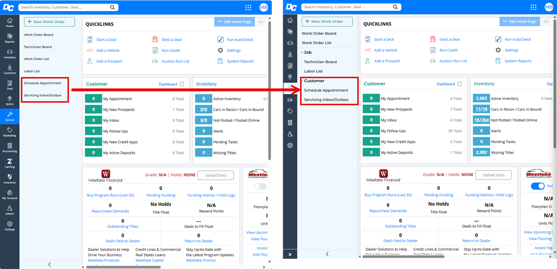
Task: Open Customer Dashboard link in left screenshot
Action: [x=168, y=84]
